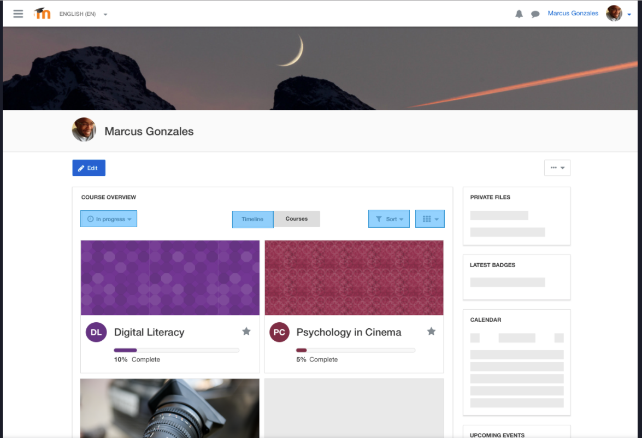
Task: Open the camera lens course image
Action: tap(170, 408)
